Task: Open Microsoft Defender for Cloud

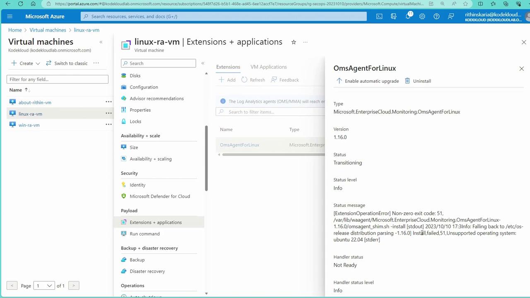Action: (x=160, y=196)
